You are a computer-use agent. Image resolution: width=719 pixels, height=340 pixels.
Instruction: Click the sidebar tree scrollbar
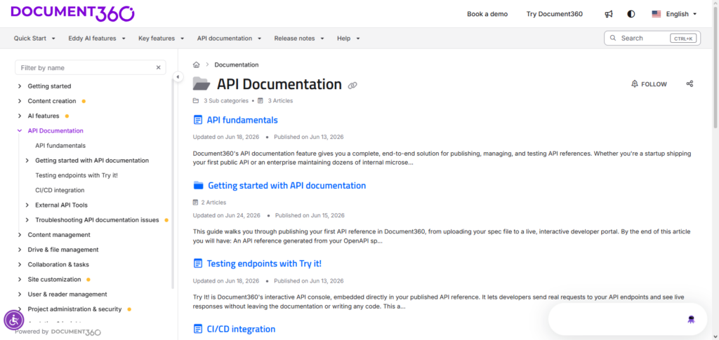pyautogui.click(x=173, y=183)
